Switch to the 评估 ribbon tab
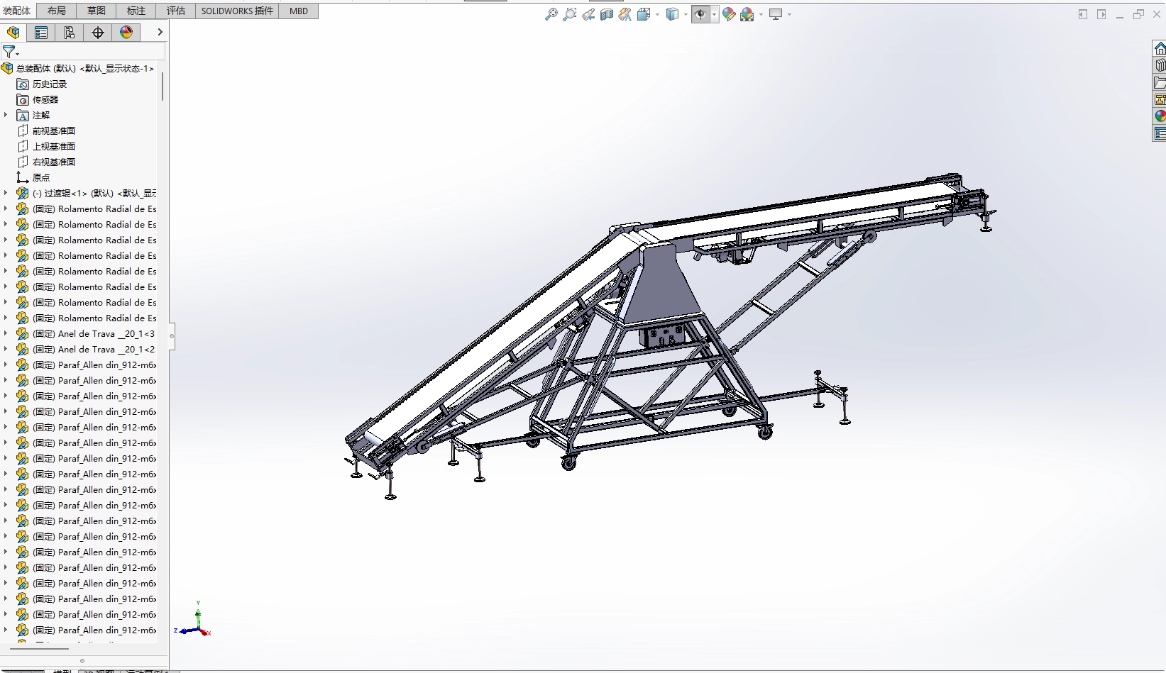Screen dimensions: 1166x673 pyautogui.click(x=176, y=11)
